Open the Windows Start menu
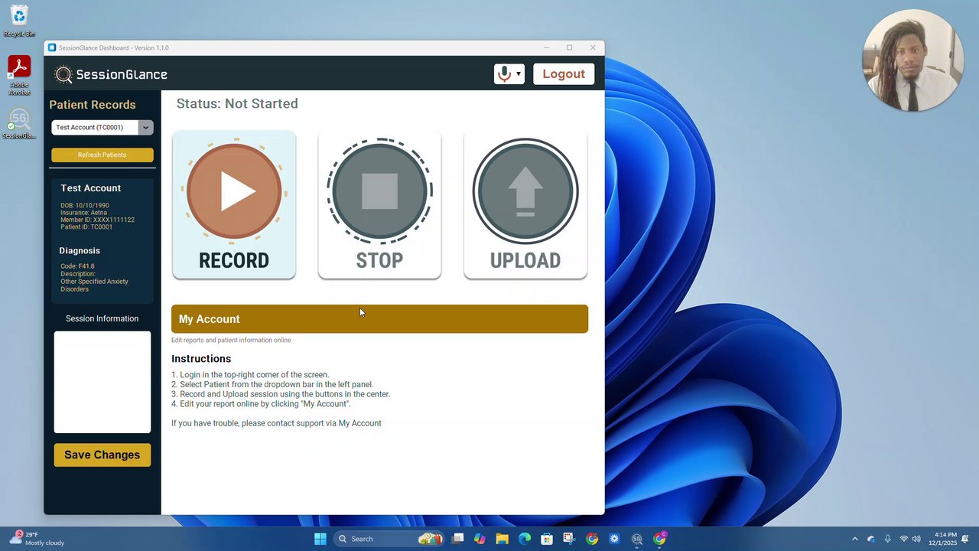The width and height of the screenshot is (979, 551). [x=320, y=539]
